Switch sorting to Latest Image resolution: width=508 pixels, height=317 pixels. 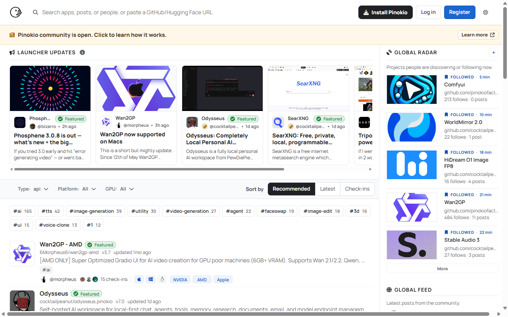pos(327,189)
